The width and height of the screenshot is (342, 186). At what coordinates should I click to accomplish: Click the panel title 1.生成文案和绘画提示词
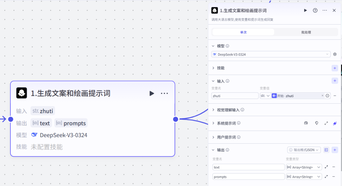[x=243, y=10]
